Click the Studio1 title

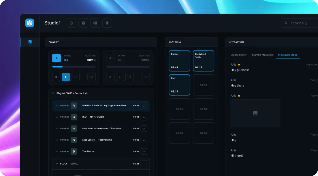click(x=53, y=23)
